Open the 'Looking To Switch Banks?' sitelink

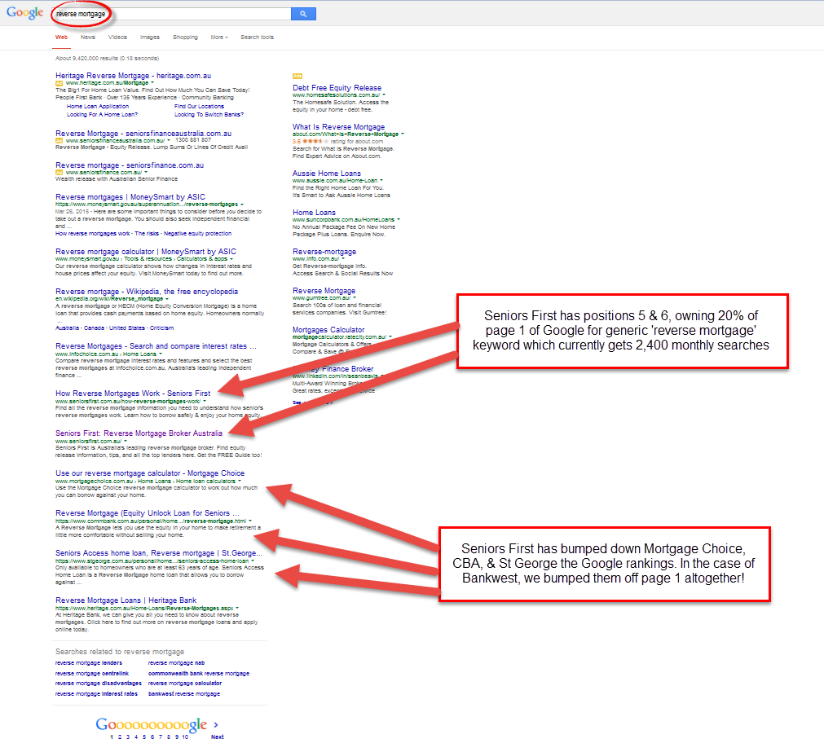[x=209, y=115]
